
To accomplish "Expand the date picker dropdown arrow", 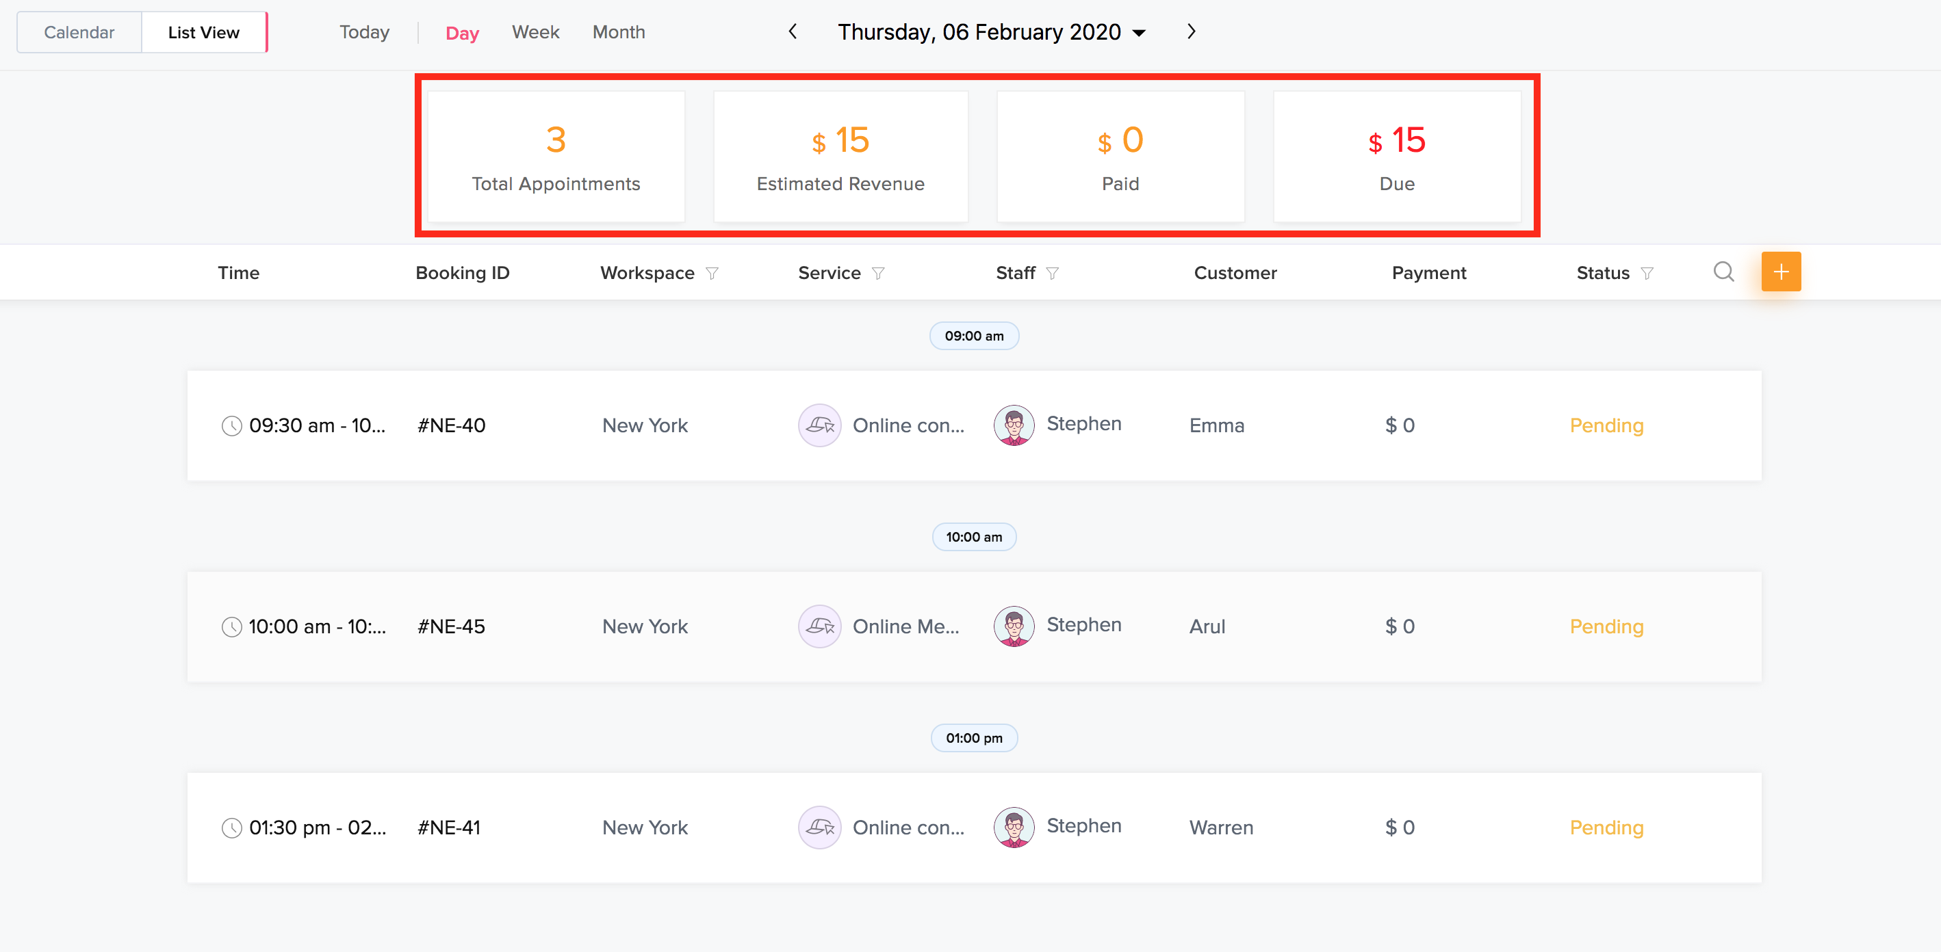I will point(1140,33).
